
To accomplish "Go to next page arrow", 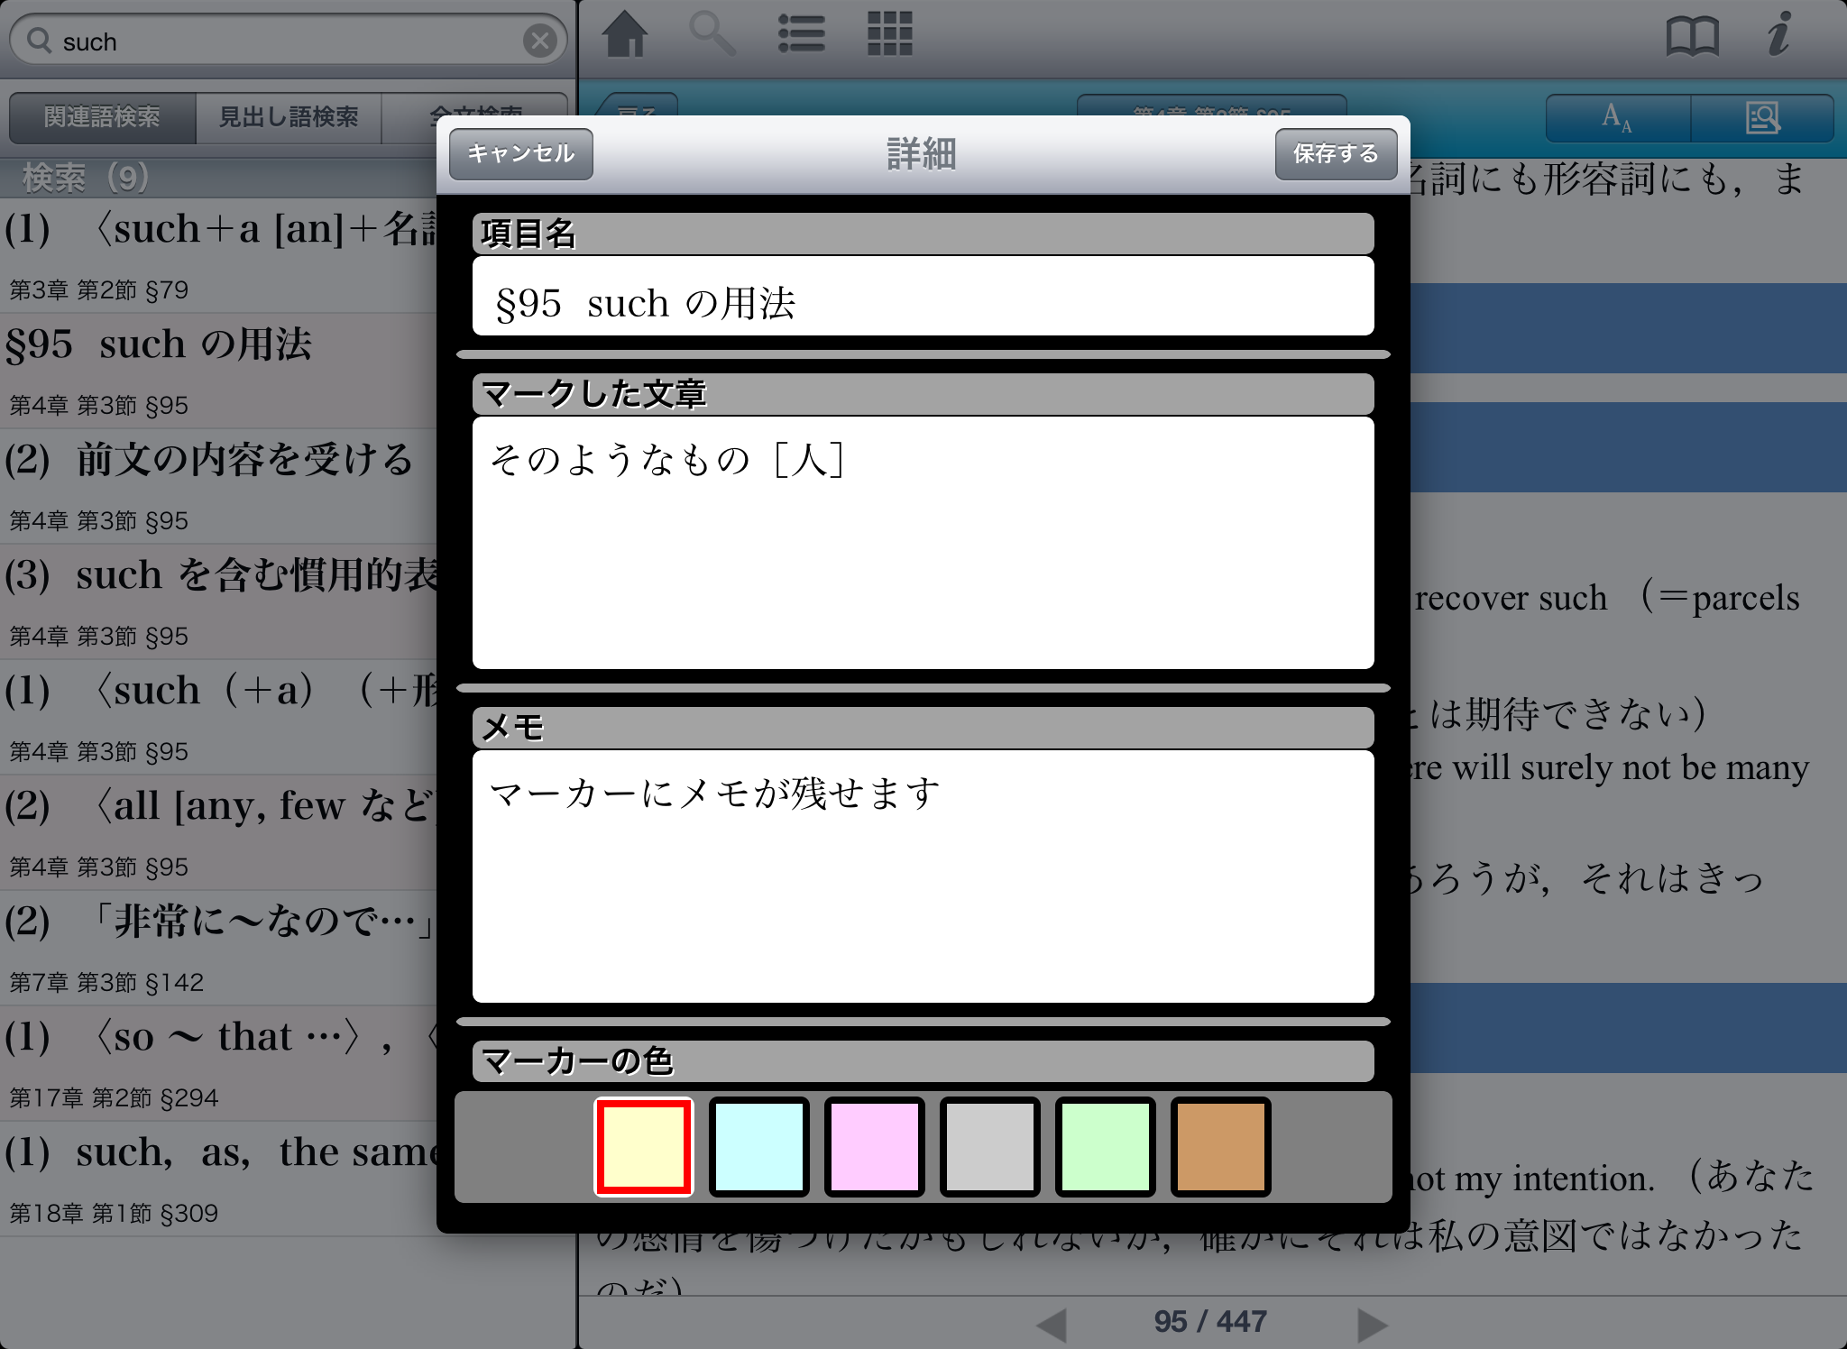I will click(x=1372, y=1324).
